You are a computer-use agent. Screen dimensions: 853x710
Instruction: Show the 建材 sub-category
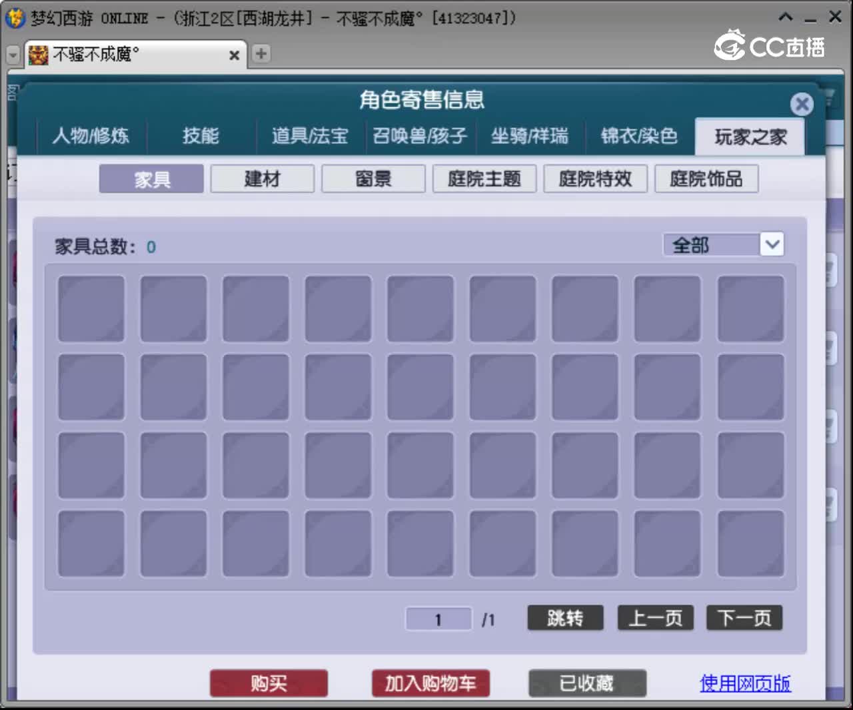[263, 179]
